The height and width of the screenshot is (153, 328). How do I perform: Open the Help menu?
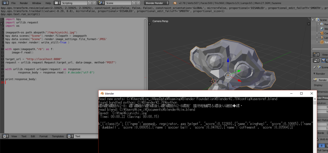tap(48, 3)
